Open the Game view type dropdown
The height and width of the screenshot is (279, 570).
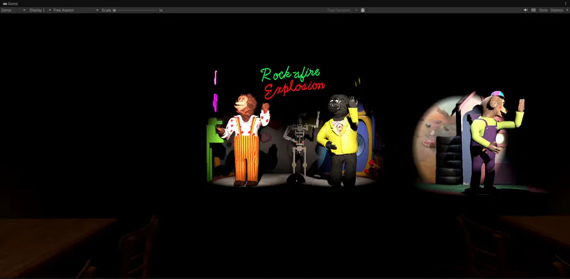[13, 10]
